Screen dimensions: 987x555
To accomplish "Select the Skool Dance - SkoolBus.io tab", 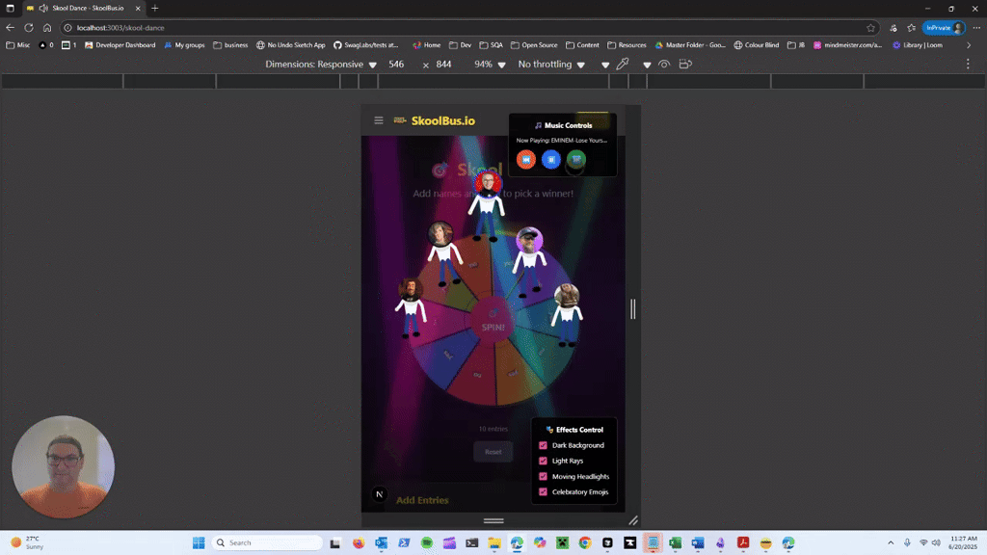I will point(85,8).
